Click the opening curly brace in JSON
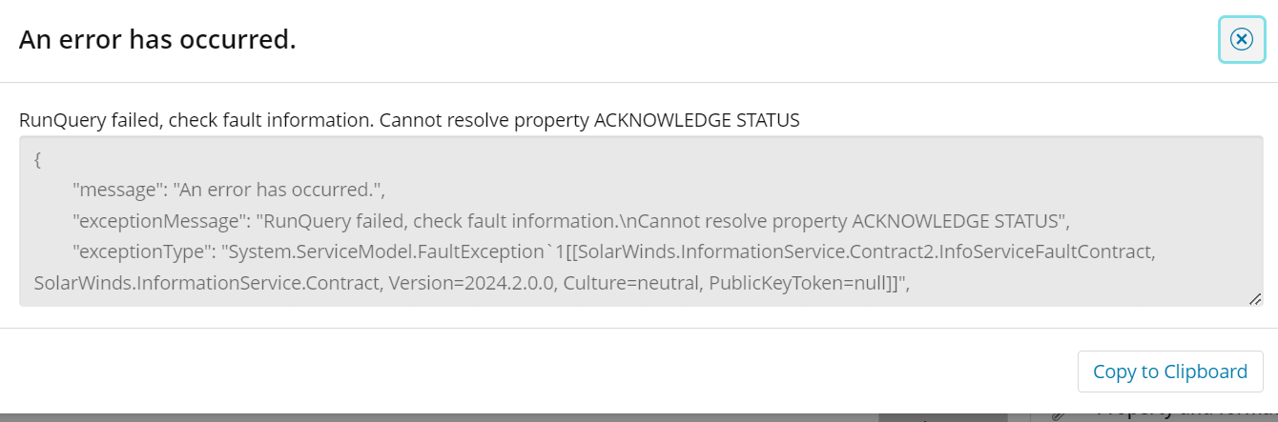Screen dimensions: 1278x422 37,158
